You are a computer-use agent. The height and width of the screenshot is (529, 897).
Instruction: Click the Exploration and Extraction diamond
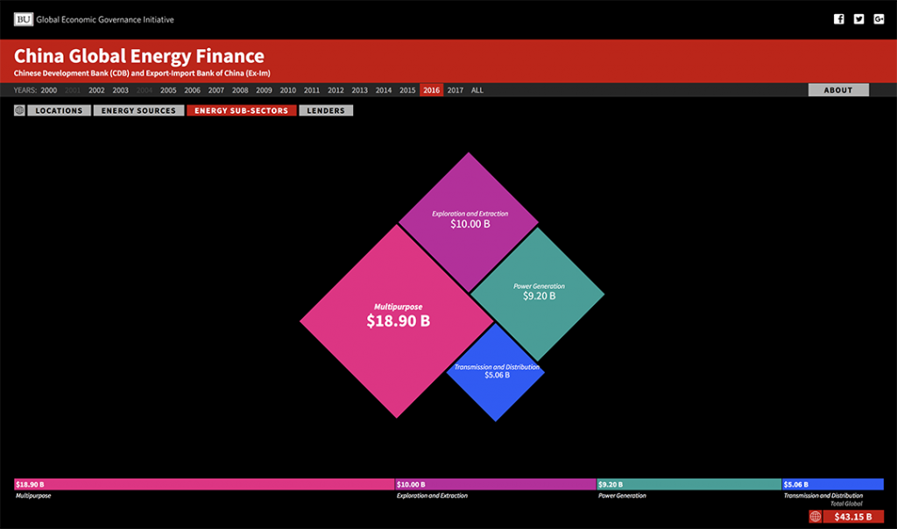coord(469,222)
